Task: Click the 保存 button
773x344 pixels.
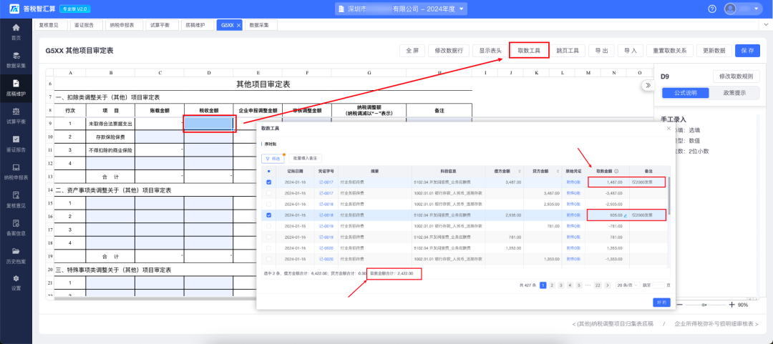Action: [x=747, y=50]
